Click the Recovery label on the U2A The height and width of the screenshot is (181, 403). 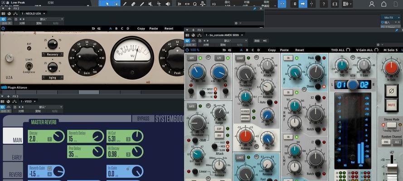(x=53, y=54)
